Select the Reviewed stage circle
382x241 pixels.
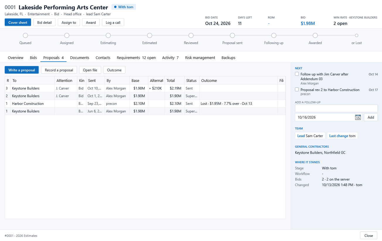point(191,36)
